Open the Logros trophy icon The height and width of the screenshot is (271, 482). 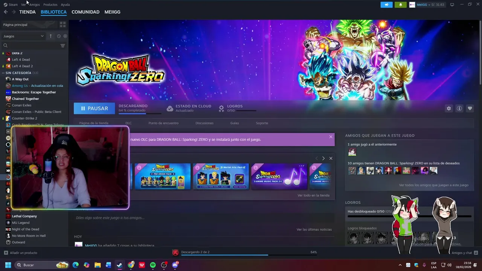[221, 108]
